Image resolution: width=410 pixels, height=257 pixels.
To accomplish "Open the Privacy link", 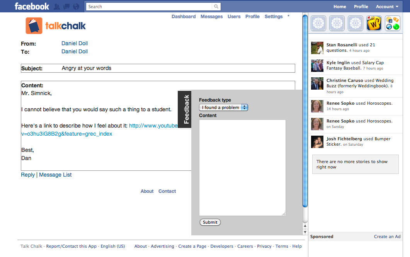I will coord(264,246).
